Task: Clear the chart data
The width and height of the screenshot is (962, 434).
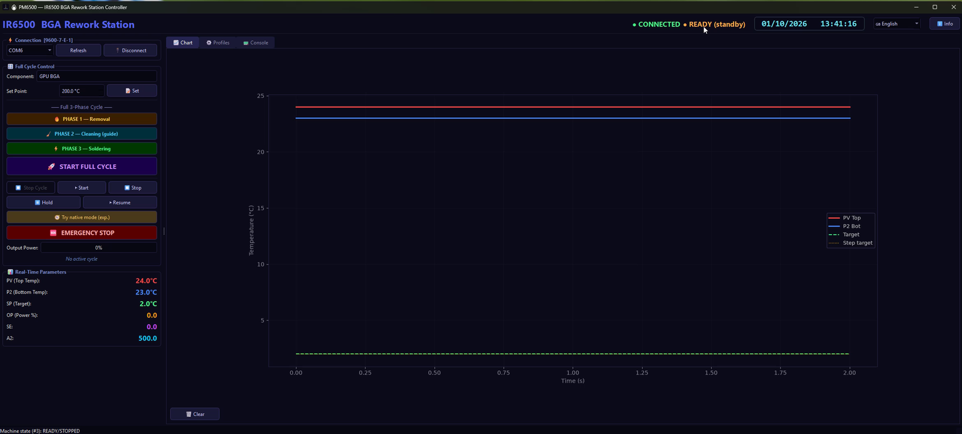Action: [195, 414]
